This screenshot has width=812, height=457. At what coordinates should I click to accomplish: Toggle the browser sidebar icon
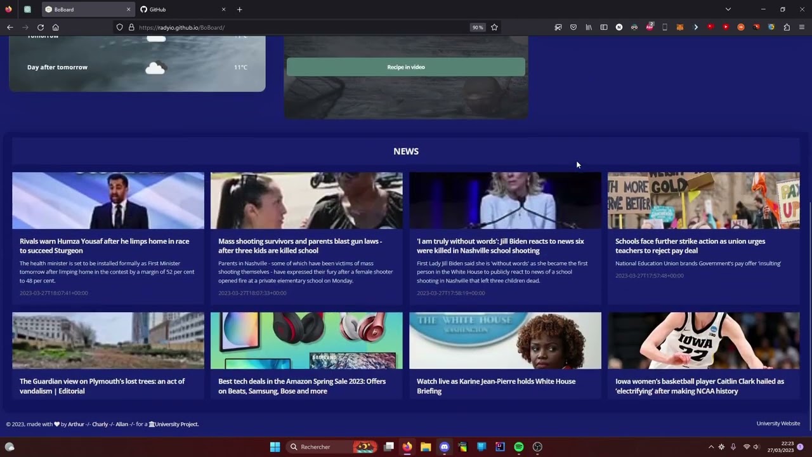pos(604,27)
